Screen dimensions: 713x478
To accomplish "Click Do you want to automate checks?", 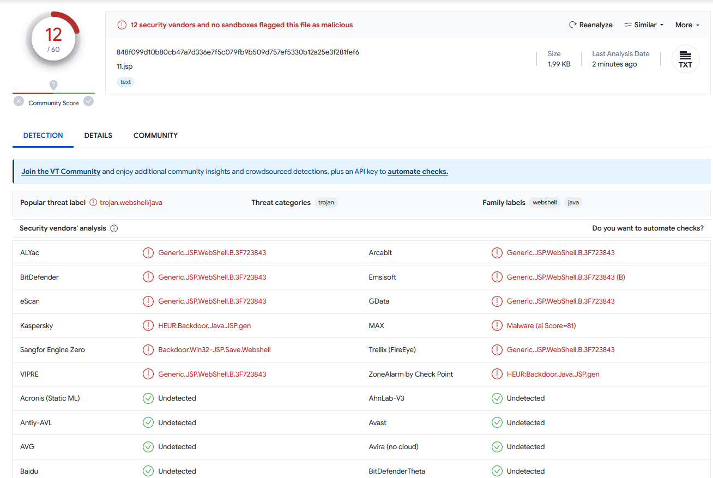I will click(648, 228).
